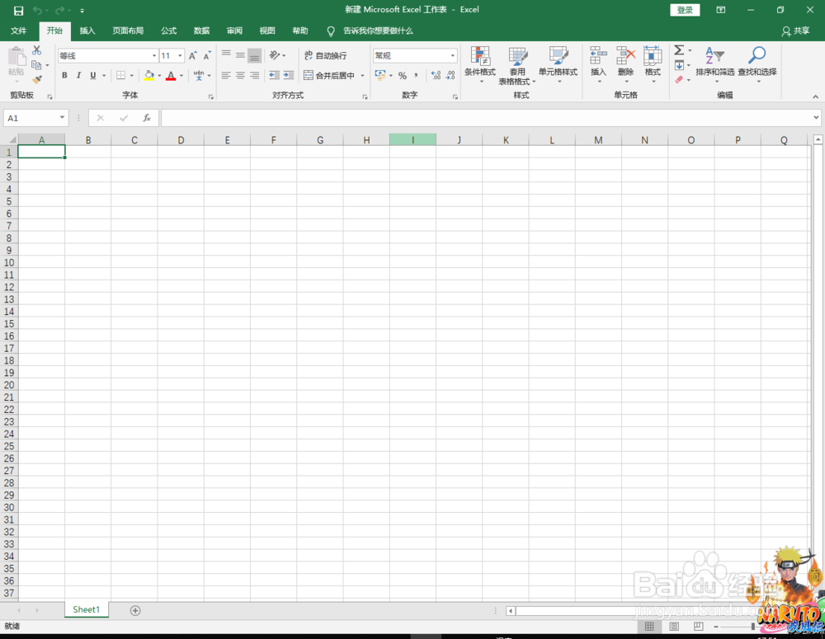Add a new sheet with plus button
This screenshot has width=825, height=639.
[135, 610]
